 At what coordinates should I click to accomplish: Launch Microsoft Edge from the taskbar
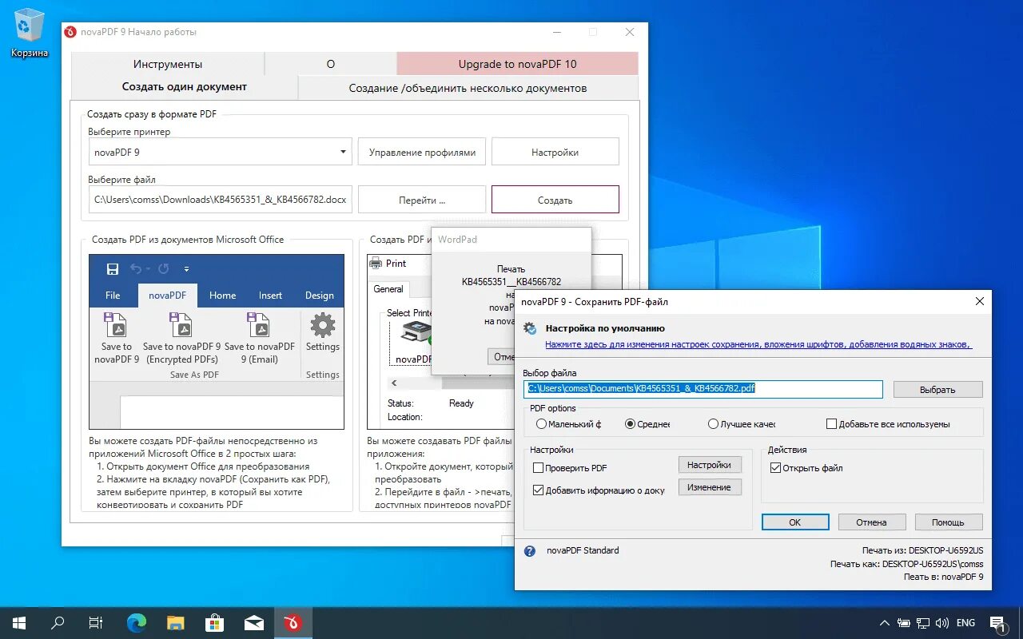click(137, 623)
